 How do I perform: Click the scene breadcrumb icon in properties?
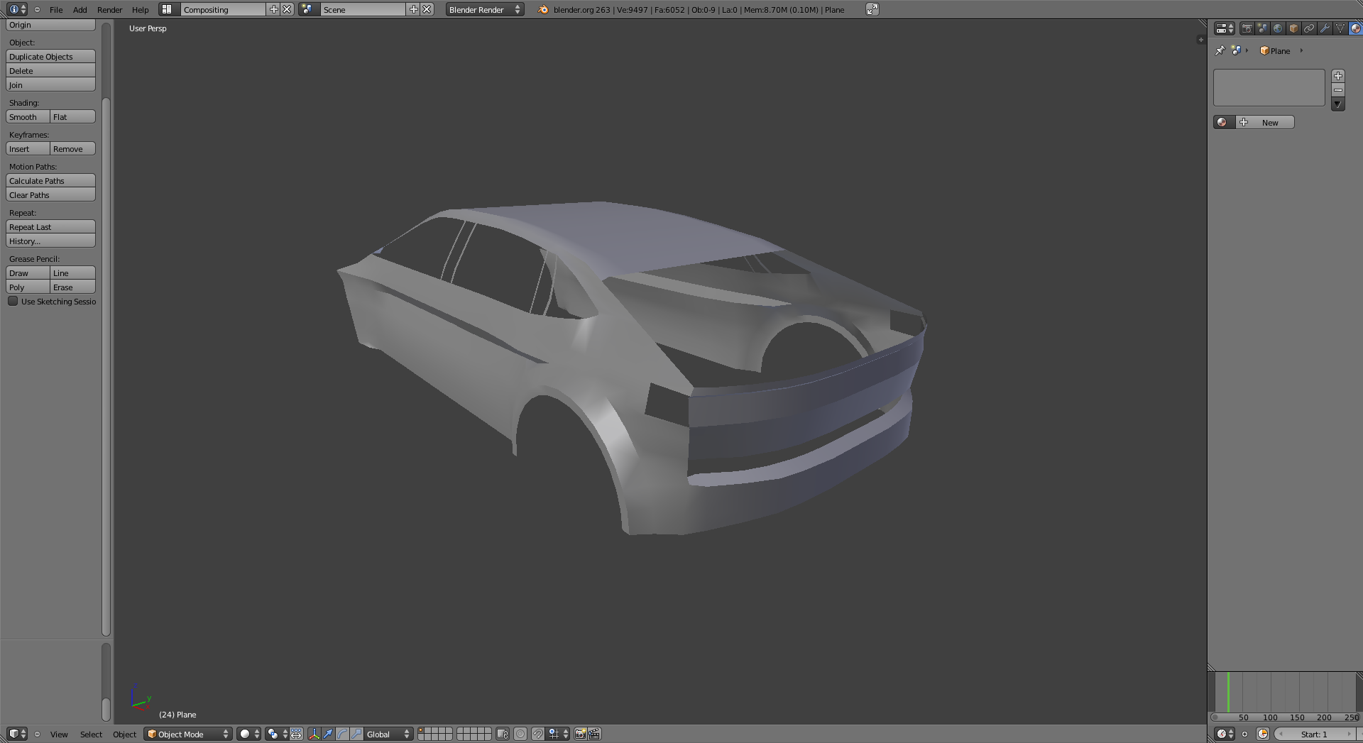[1237, 50]
